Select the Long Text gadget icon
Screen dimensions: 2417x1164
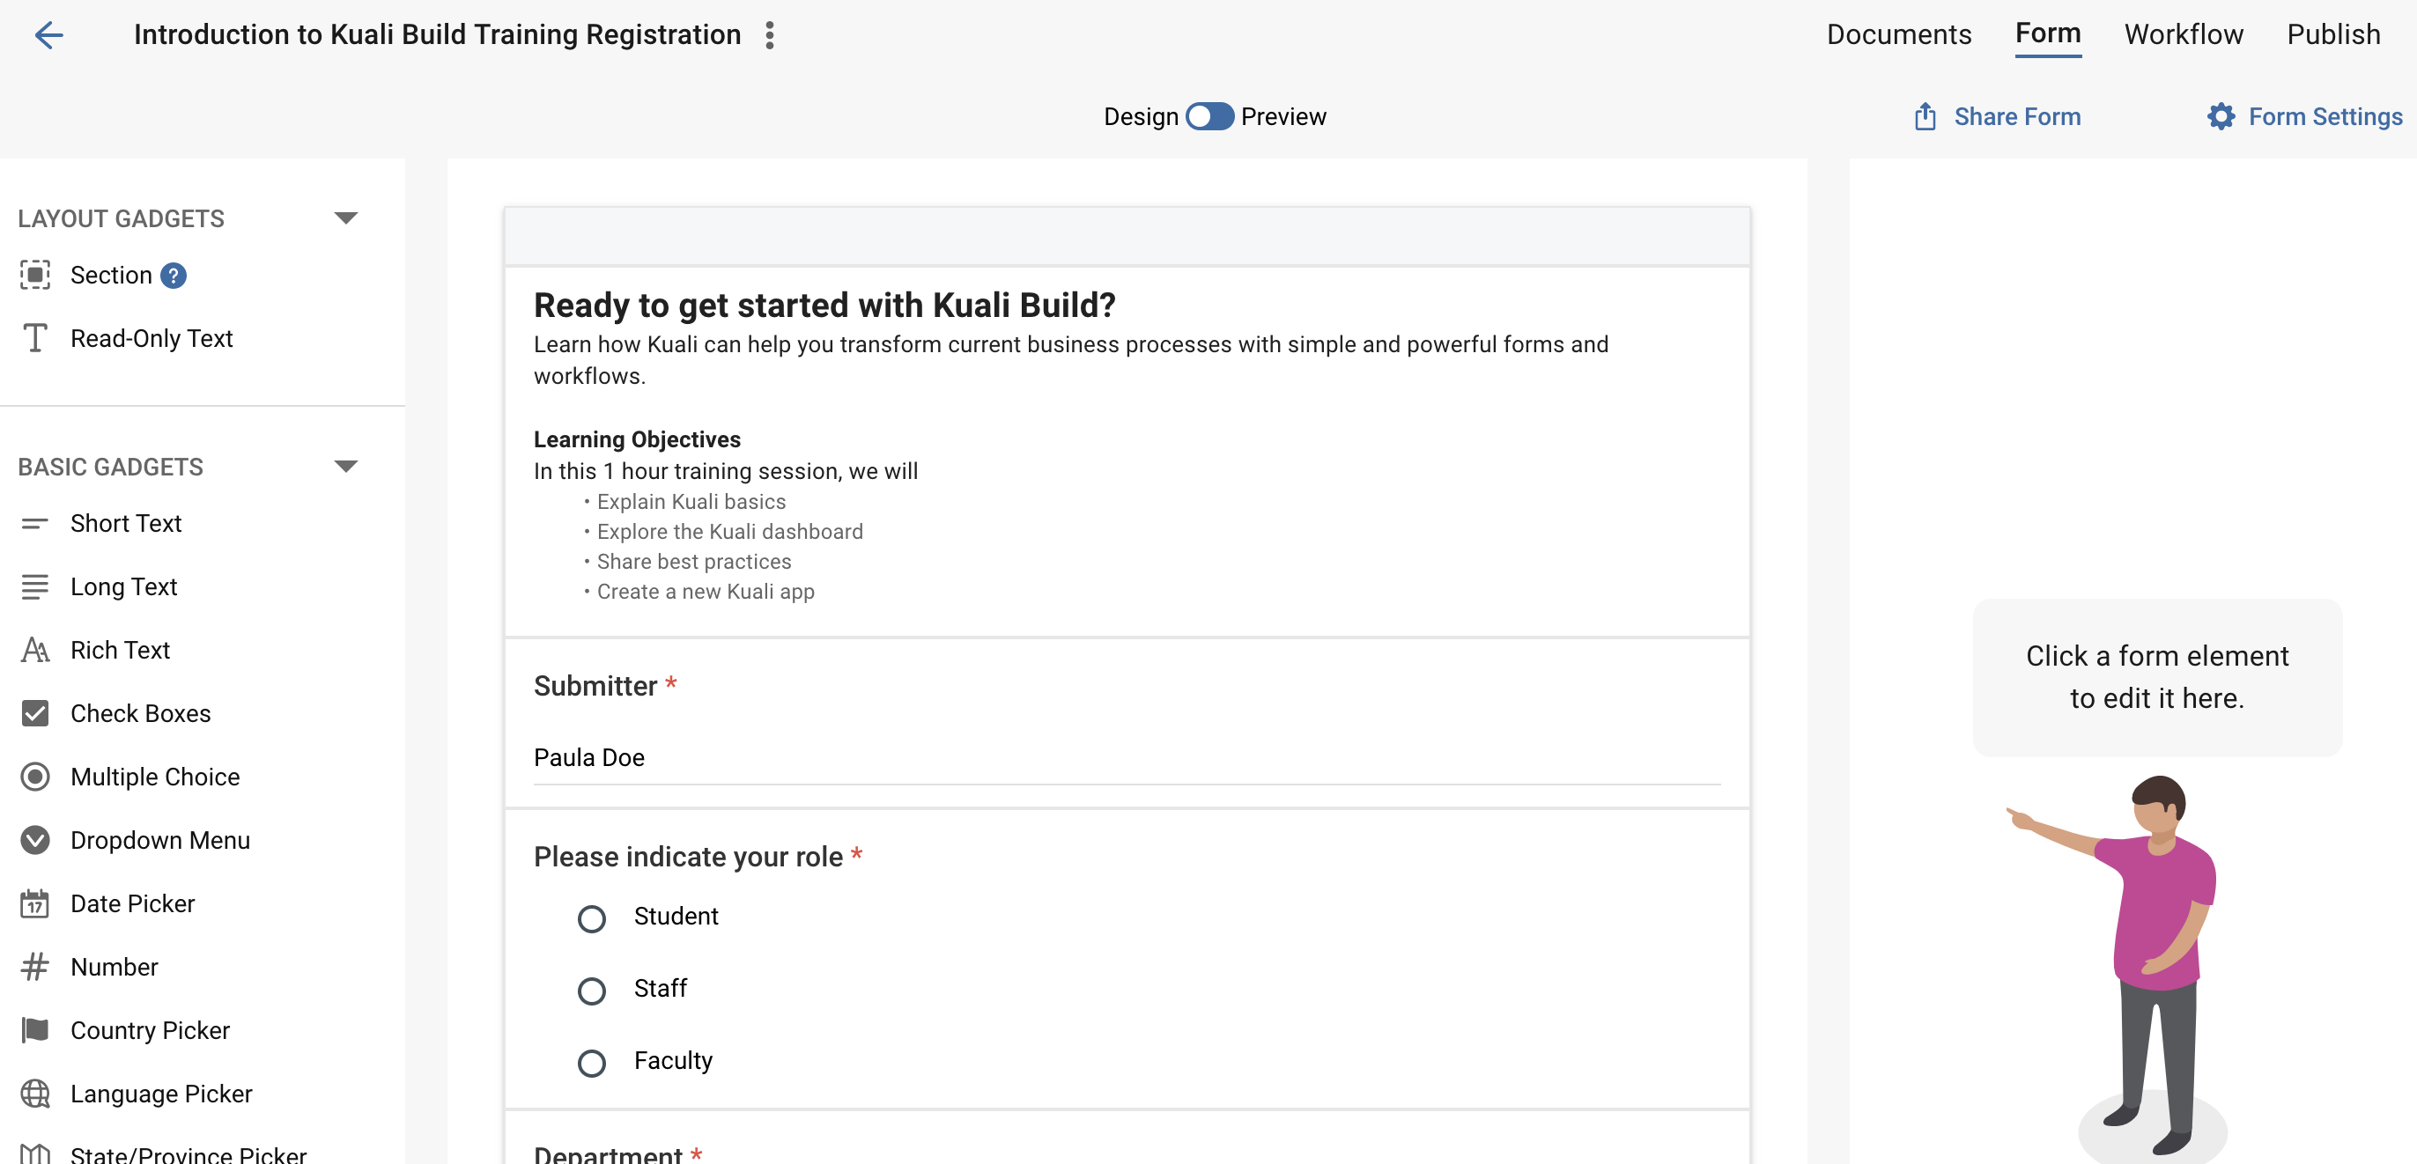tap(34, 586)
